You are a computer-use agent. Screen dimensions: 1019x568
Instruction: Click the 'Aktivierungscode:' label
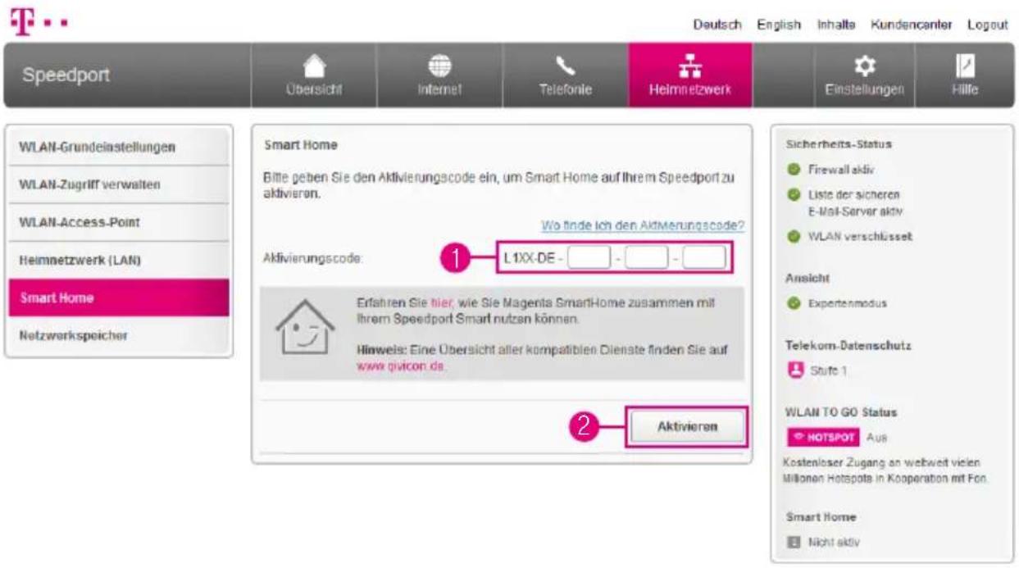(313, 259)
